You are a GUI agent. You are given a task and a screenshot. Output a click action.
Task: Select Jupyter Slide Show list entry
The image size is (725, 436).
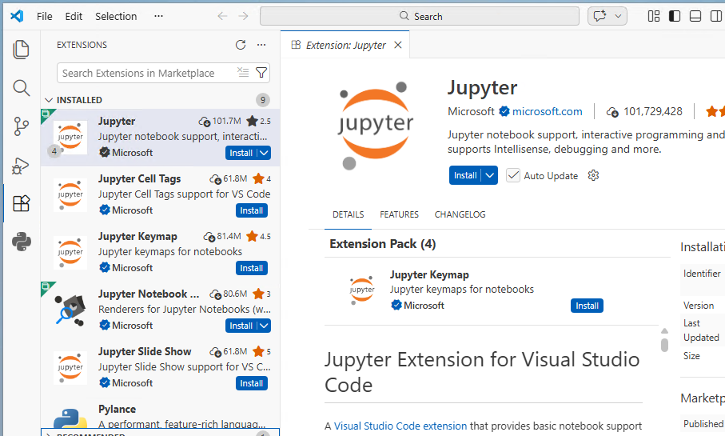(160, 368)
